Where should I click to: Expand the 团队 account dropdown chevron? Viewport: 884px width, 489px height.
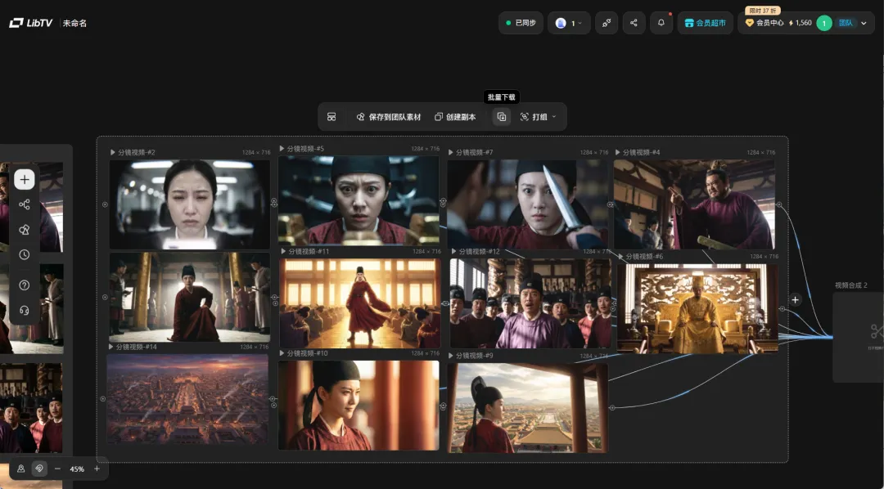point(864,23)
